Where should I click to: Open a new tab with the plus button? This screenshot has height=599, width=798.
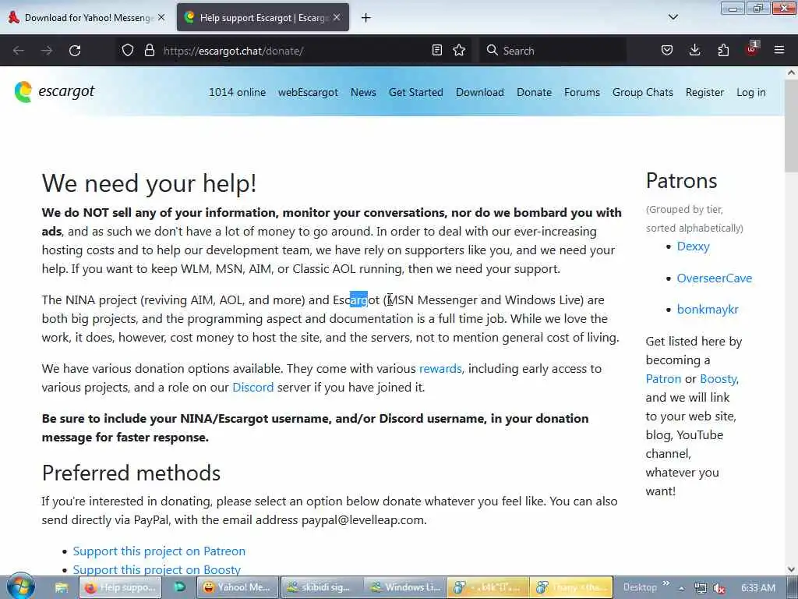(366, 18)
